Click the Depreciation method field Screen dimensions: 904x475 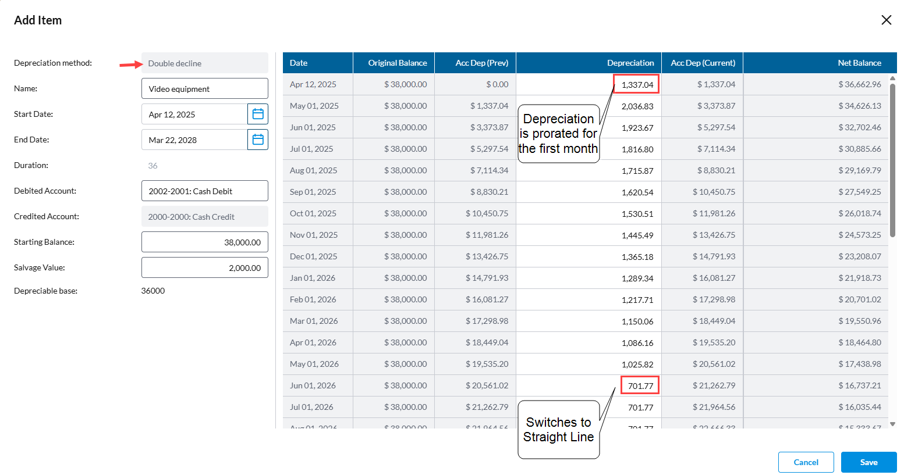coord(204,63)
